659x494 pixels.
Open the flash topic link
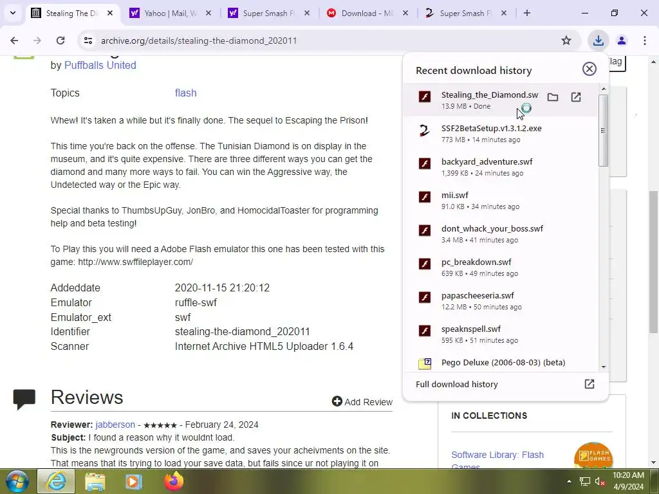[186, 93]
